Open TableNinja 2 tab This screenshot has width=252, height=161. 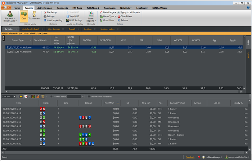[93, 8]
